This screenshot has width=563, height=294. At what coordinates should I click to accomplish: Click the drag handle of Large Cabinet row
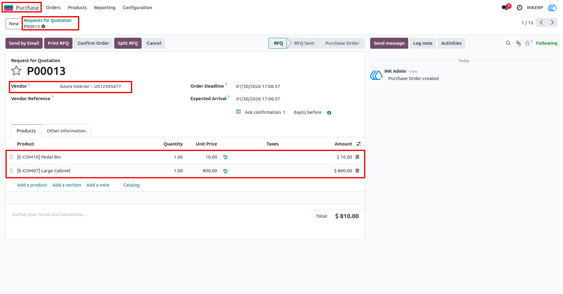pos(11,171)
